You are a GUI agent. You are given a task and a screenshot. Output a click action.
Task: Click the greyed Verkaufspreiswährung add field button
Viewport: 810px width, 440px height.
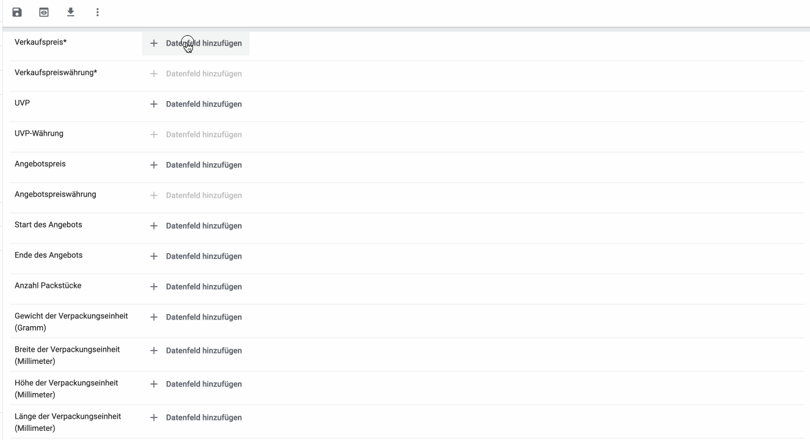(x=196, y=74)
